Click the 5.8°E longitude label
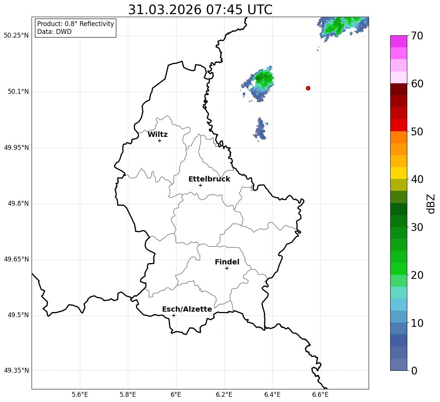 point(128,395)
